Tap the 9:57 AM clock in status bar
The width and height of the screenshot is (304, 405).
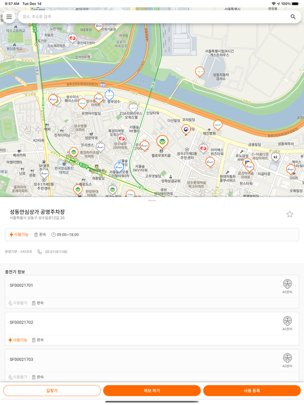[x=12, y=4]
